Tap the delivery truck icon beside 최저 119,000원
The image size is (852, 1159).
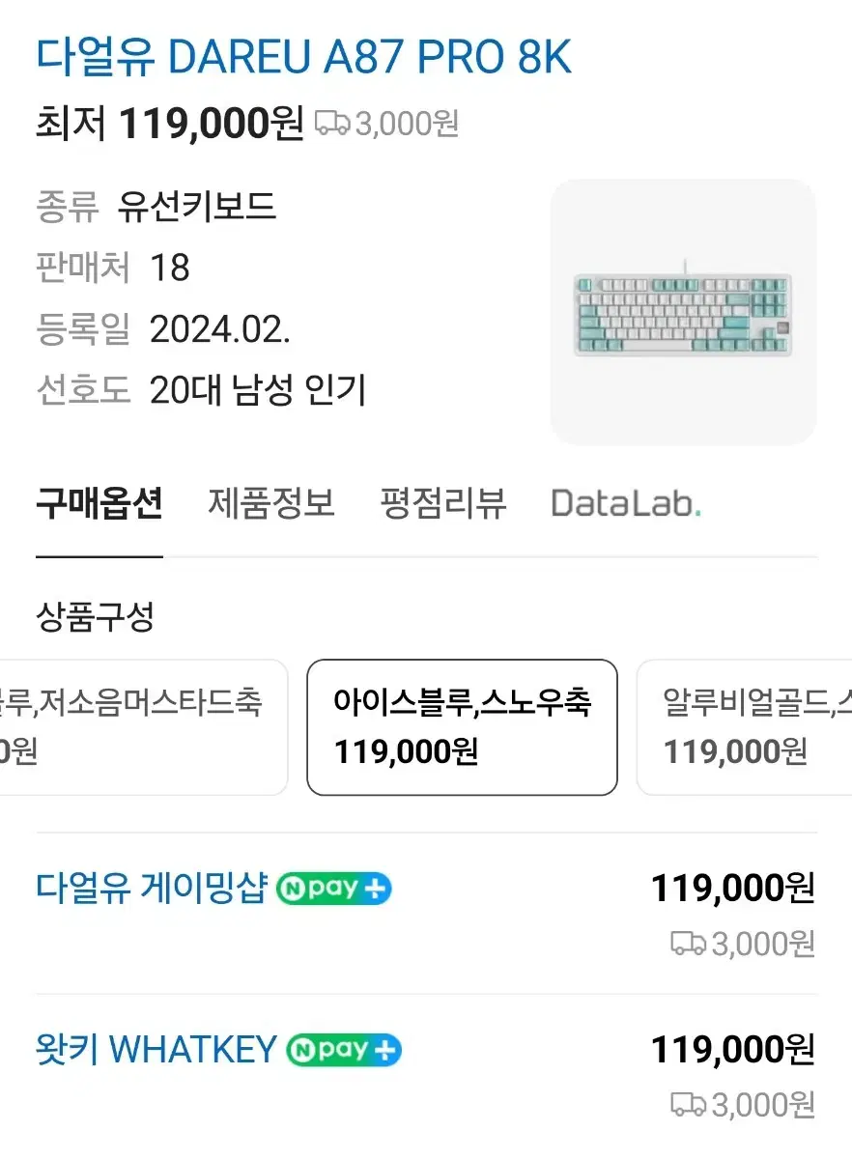(332, 124)
